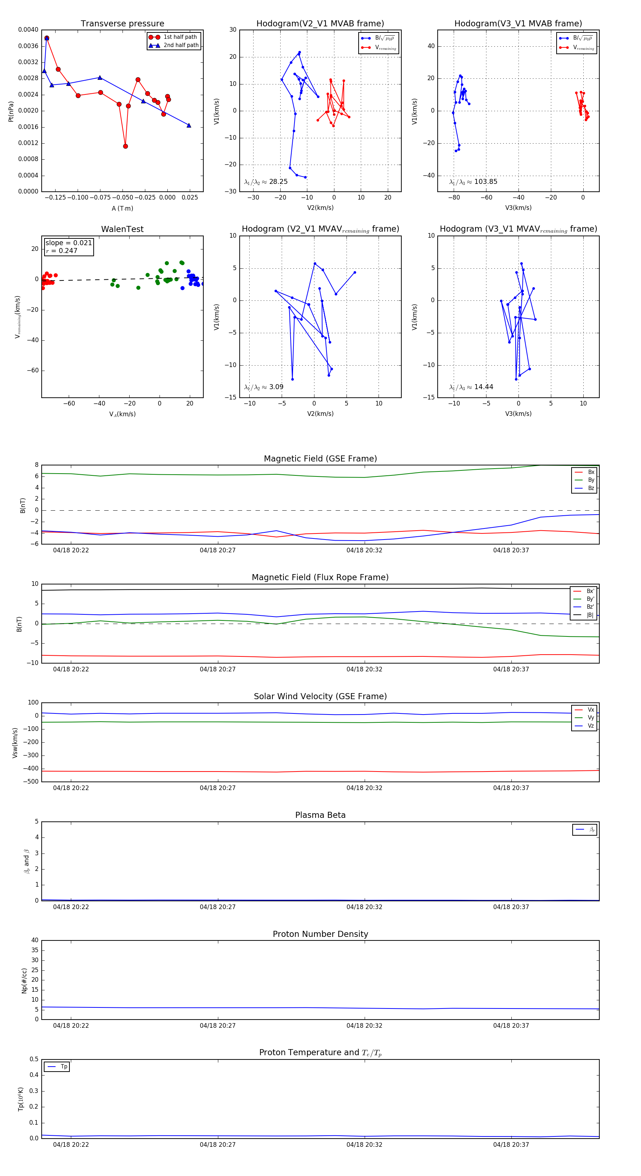641x1176 pixels.
Task: Select the '2nd half path' legend entry
Action: click(x=173, y=45)
